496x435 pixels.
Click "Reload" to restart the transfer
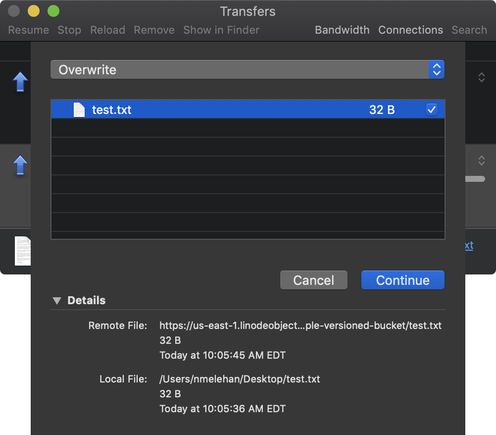[107, 30]
